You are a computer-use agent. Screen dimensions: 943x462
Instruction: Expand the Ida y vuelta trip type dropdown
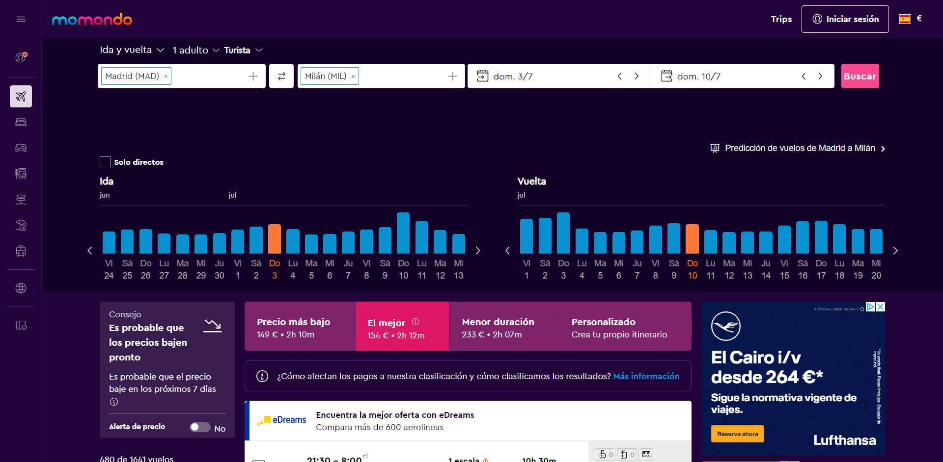coord(132,50)
